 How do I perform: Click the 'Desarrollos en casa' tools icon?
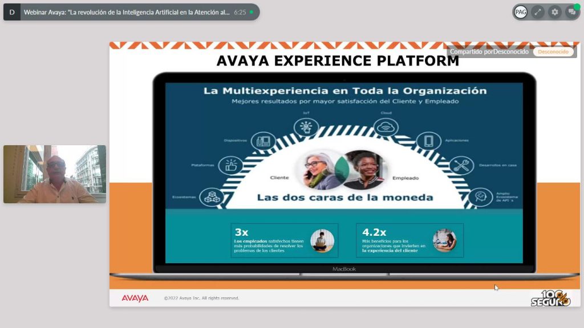coord(461,166)
